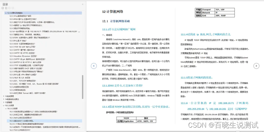This screenshot has height=132, width=264.
Task: Open outline entry 12.1.23 about ISO, HUB, Router
Action: [34, 84]
